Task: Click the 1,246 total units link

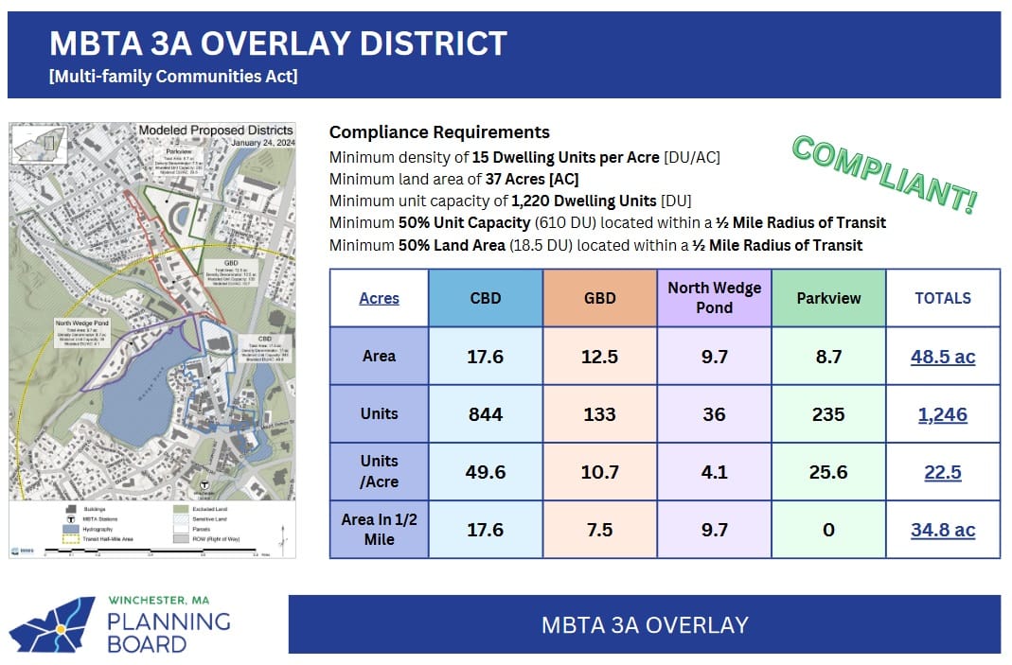Action: point(943,414)
